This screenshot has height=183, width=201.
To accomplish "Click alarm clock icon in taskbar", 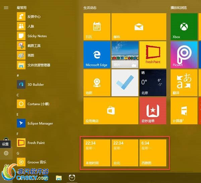I will [x=72, y=178].
